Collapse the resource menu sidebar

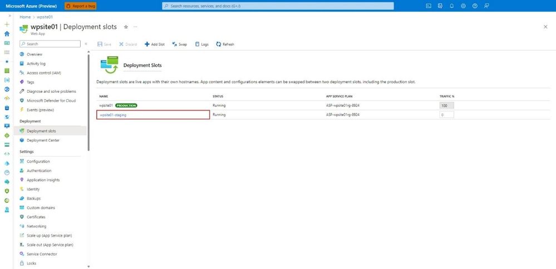86,44
